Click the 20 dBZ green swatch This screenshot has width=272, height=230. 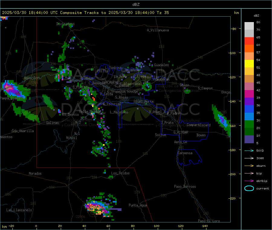pyautogui.click(x=249, y=124)
